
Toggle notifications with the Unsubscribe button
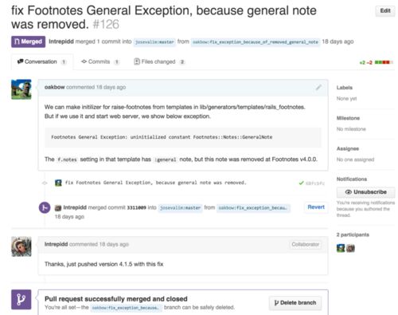click(x=365, y=192)
